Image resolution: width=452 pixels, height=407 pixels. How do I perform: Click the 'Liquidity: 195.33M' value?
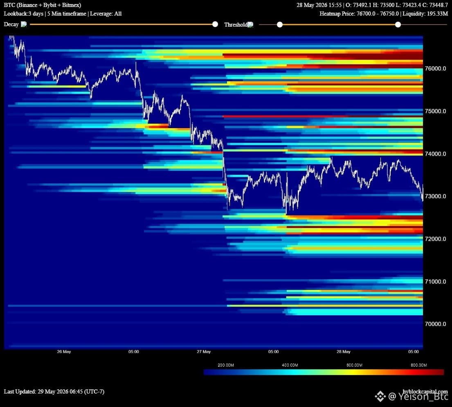tap(425, 14)
